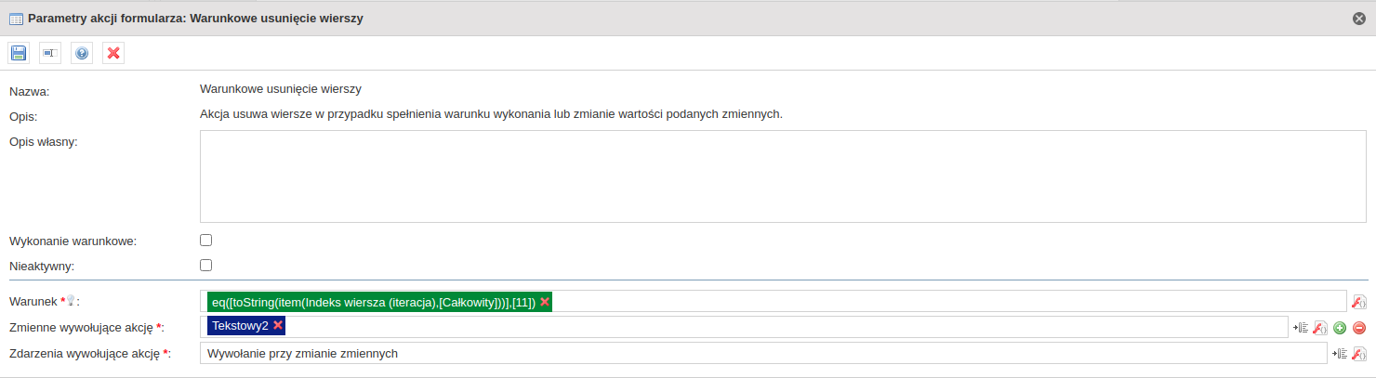This screenshot has height=378, width=1376.
Task: Open the help question mark icon
Action: coord(82,53)
